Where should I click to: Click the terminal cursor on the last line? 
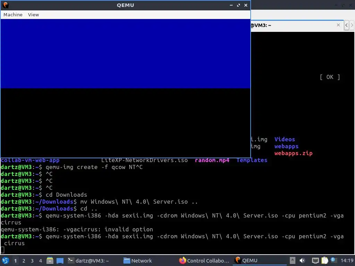(x=2, y=250)
